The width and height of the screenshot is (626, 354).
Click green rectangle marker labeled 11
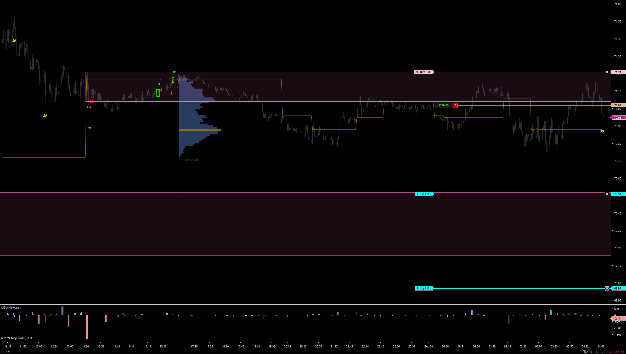[x=158, y=93]
